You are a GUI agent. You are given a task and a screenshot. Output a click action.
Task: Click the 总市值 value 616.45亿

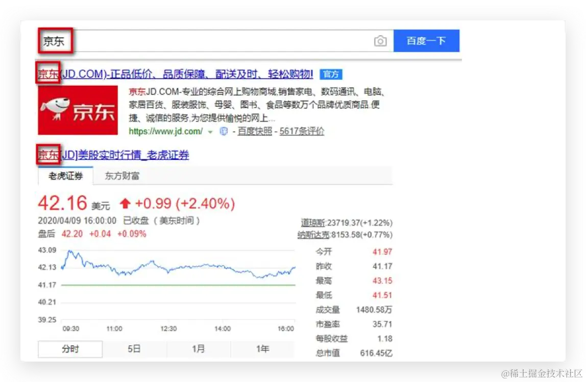(x=376, y=353)
